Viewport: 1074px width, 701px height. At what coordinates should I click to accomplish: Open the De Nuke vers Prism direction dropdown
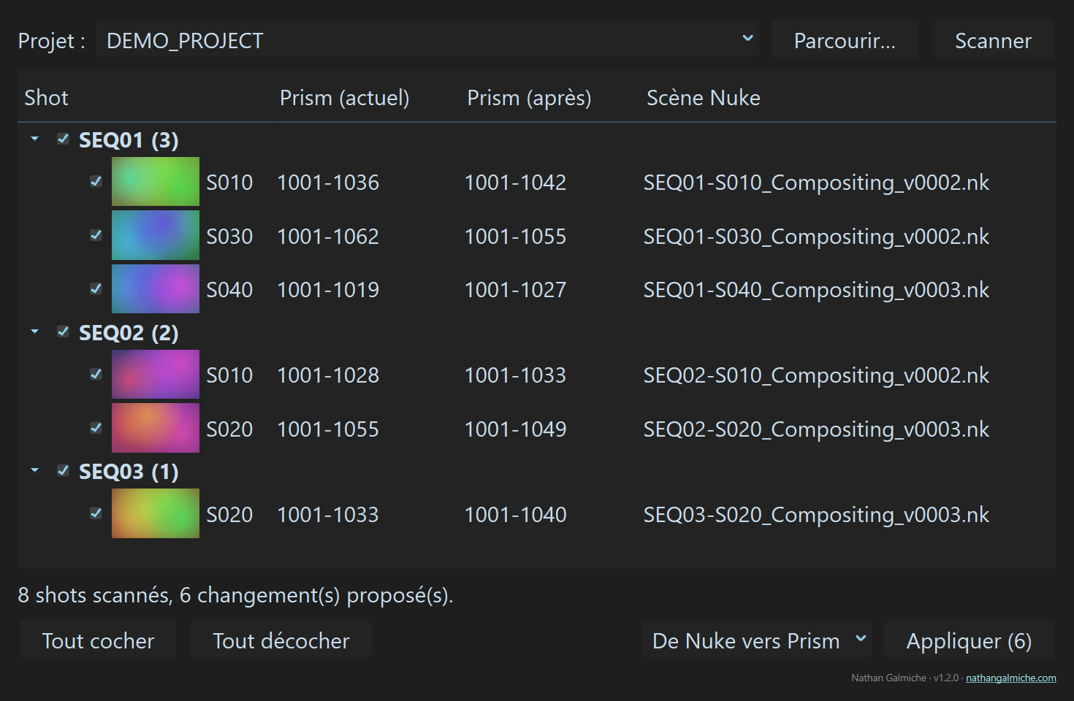coord(757,640)
